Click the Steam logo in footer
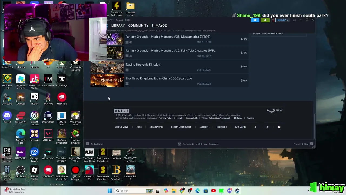This screenshot has height=195, width=346. click(275, 110)
